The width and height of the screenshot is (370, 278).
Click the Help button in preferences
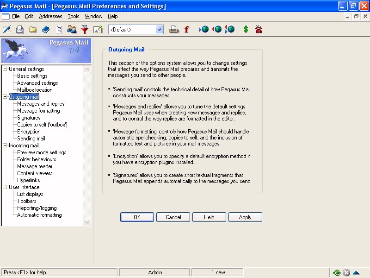click(209, 217)
